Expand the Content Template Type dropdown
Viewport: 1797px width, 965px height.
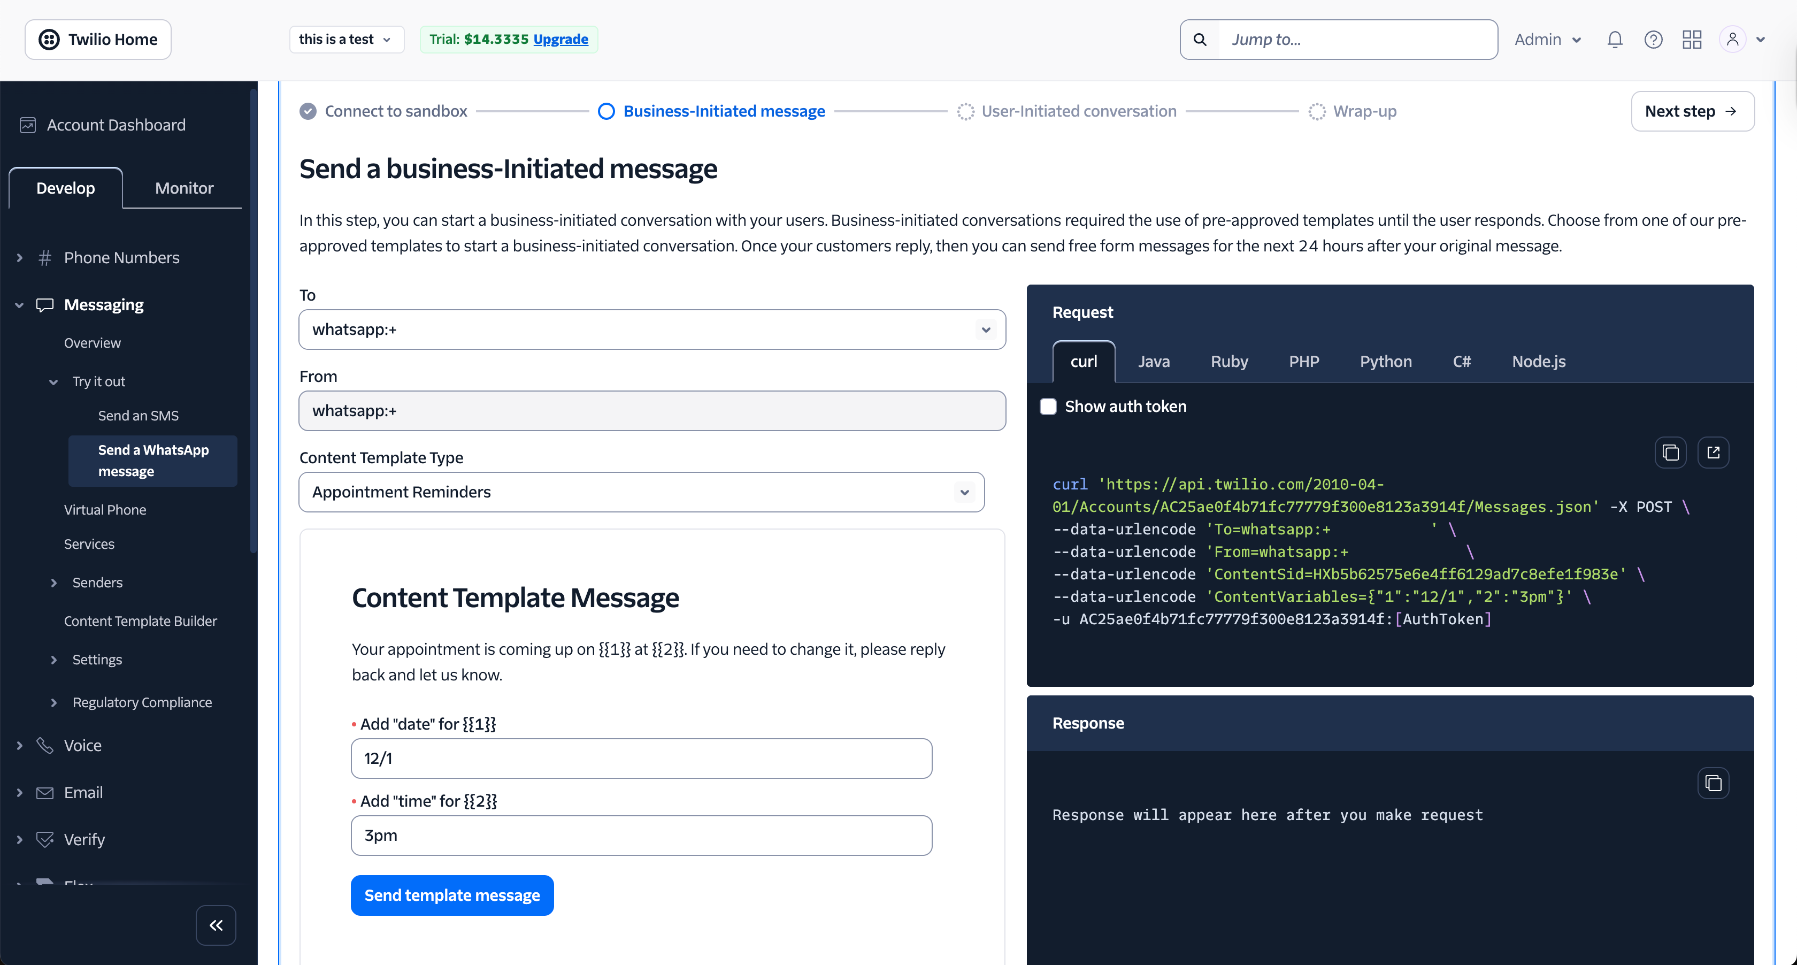point(965,492)
